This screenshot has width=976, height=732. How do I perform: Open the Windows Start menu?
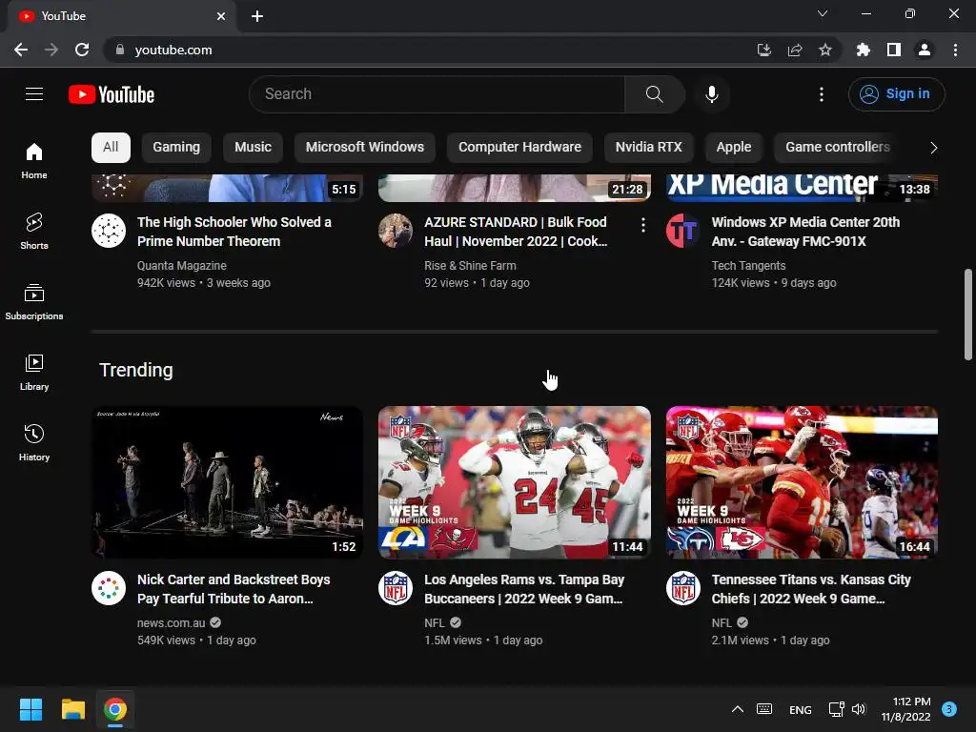tap(30, 709)
